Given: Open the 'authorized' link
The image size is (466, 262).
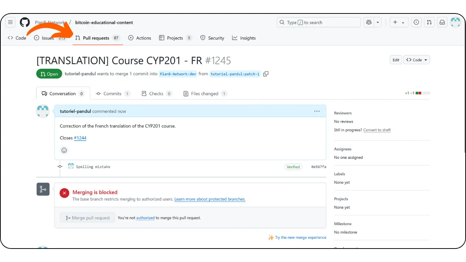Looking at the screenshot, I should 146,218.
